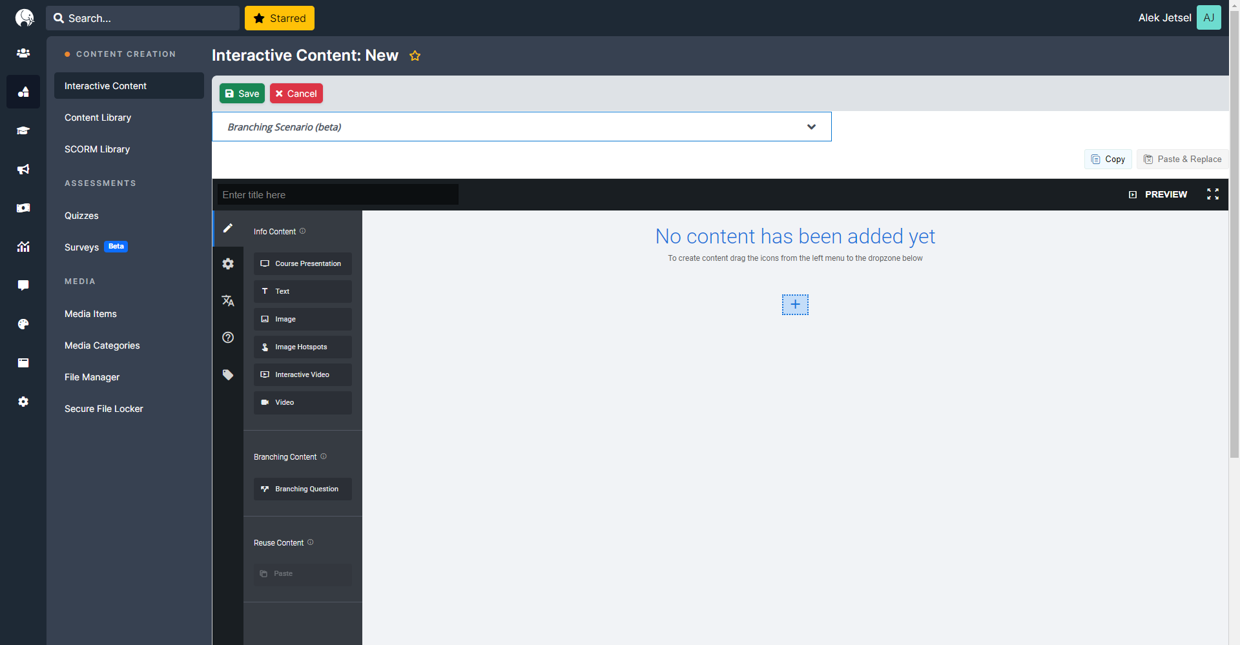Show Branching Content info tooltip icon

point(324,456)
